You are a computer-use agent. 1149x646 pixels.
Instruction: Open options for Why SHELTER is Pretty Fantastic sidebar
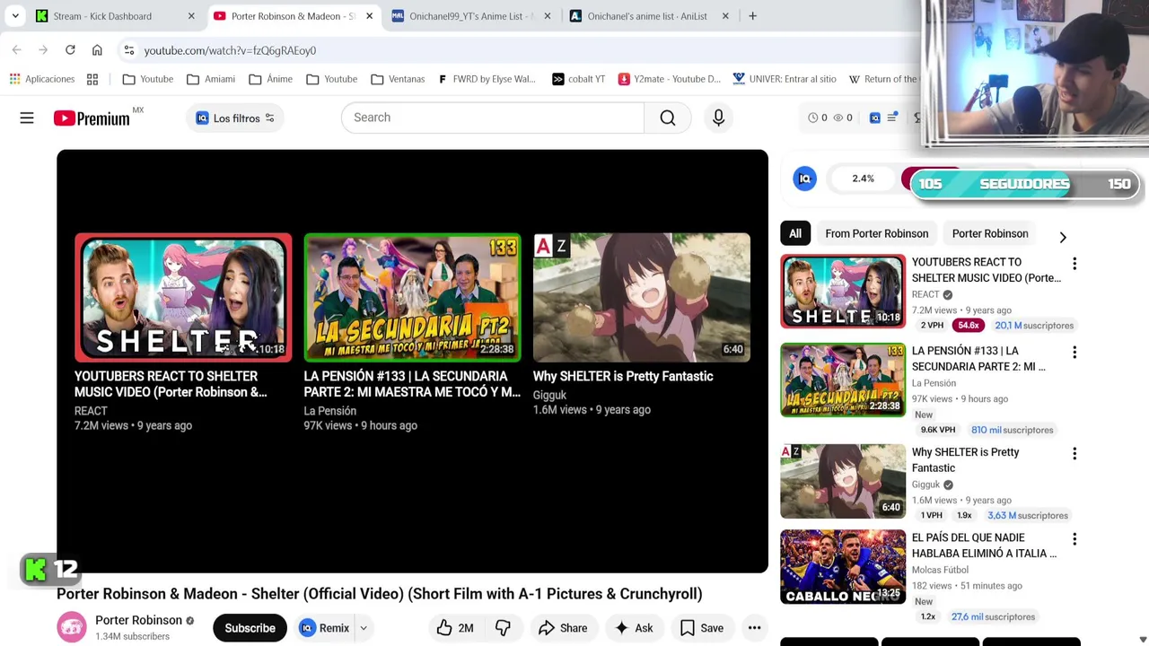[1074, 454]
